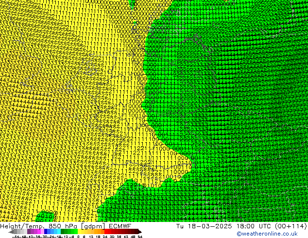The width and height of the screenshot is (308, 238).
Task: Click the bright red swatch above 24 on the scale
Action: (106, 231)
